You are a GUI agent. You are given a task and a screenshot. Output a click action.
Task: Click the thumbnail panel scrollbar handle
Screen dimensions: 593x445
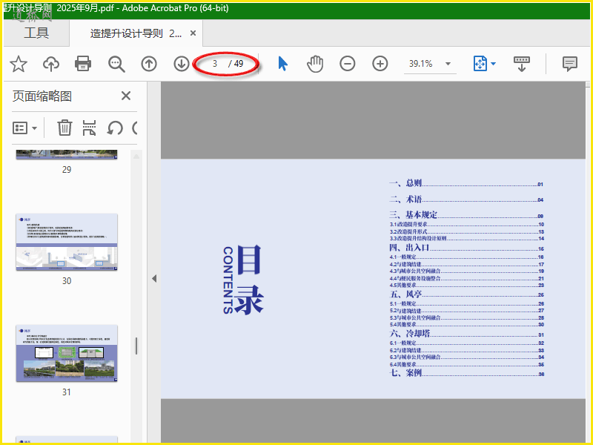(136, 346)
